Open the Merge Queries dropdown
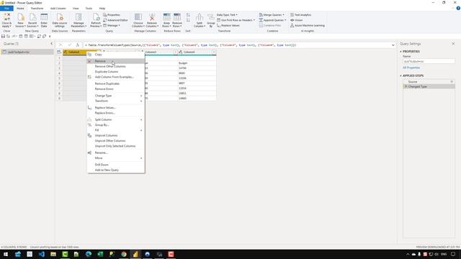Screen dimensions: 461x259 coord(272,14)
